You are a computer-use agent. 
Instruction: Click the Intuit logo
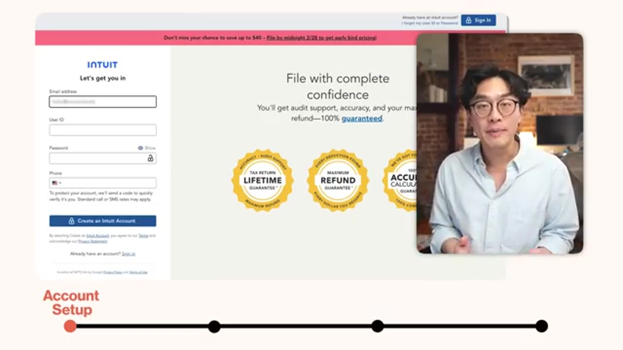pyautogui.click(x=103, y=65)
